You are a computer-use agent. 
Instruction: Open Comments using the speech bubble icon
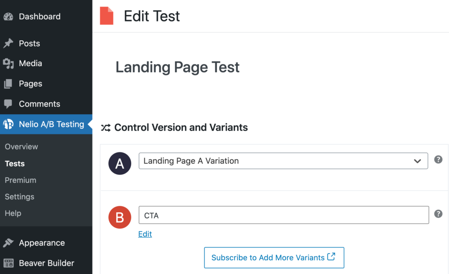pos(9,104)
